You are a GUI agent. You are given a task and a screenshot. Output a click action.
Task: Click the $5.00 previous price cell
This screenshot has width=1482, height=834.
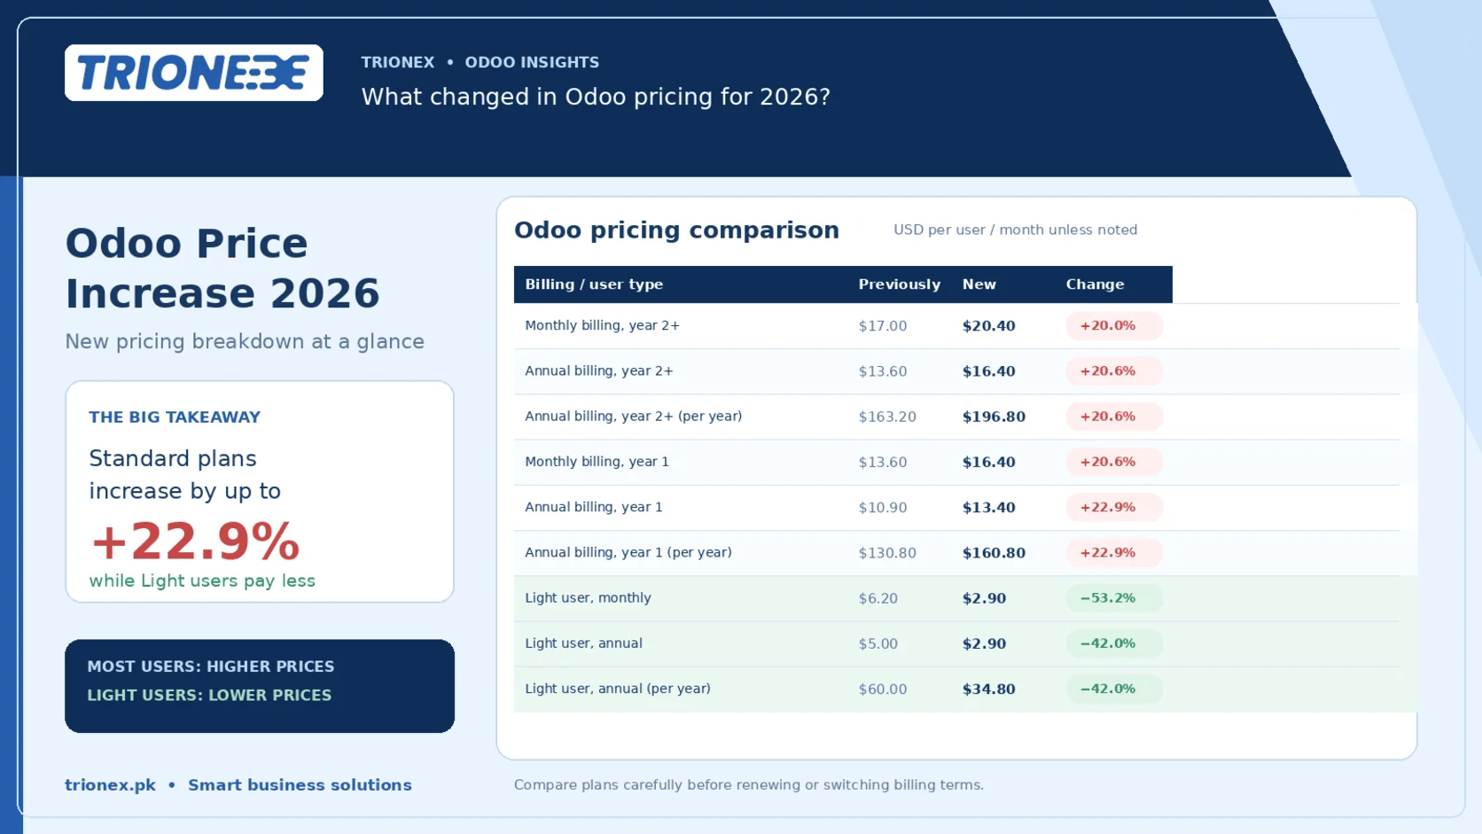coord(877,643)
